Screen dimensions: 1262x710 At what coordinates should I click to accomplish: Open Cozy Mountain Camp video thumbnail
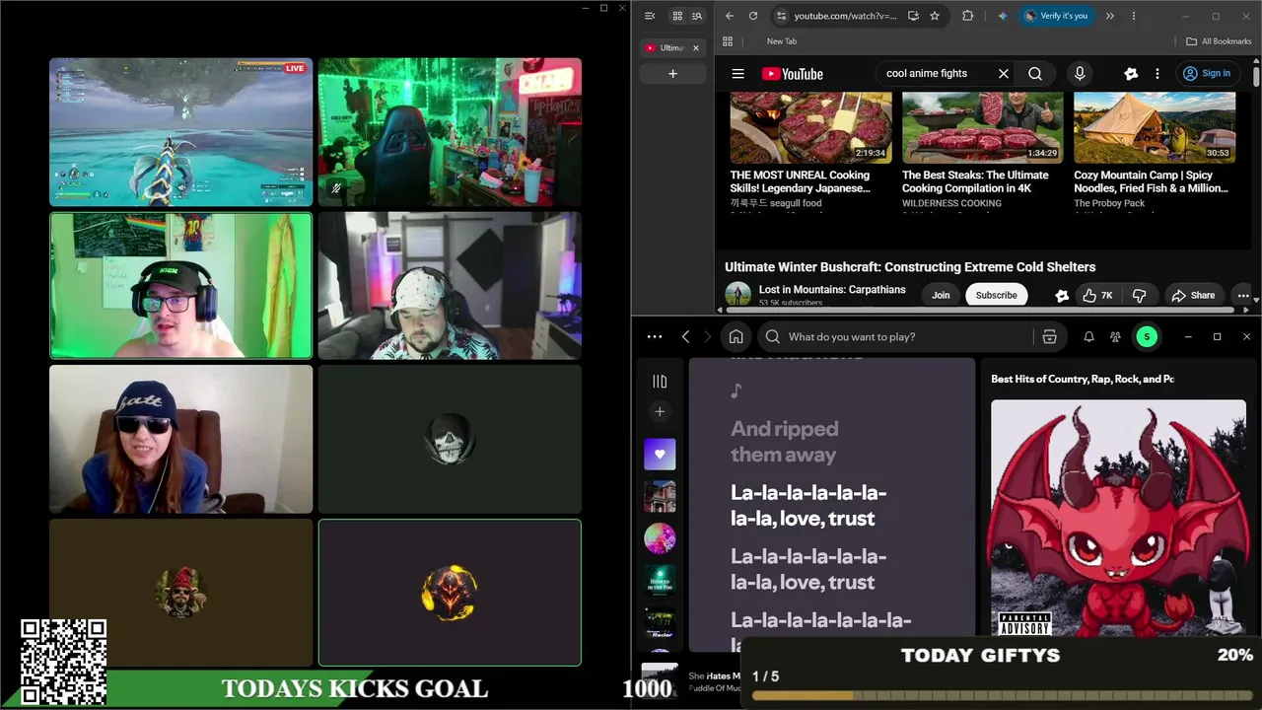coord(1155,127)
